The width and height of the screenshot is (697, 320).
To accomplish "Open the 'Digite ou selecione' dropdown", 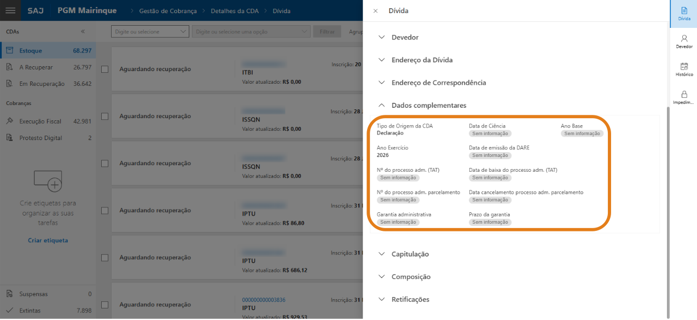I will click(x=150, y=32).
